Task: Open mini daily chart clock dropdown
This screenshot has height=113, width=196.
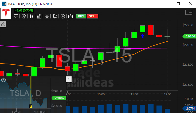Action: click(x=3, y=80)
